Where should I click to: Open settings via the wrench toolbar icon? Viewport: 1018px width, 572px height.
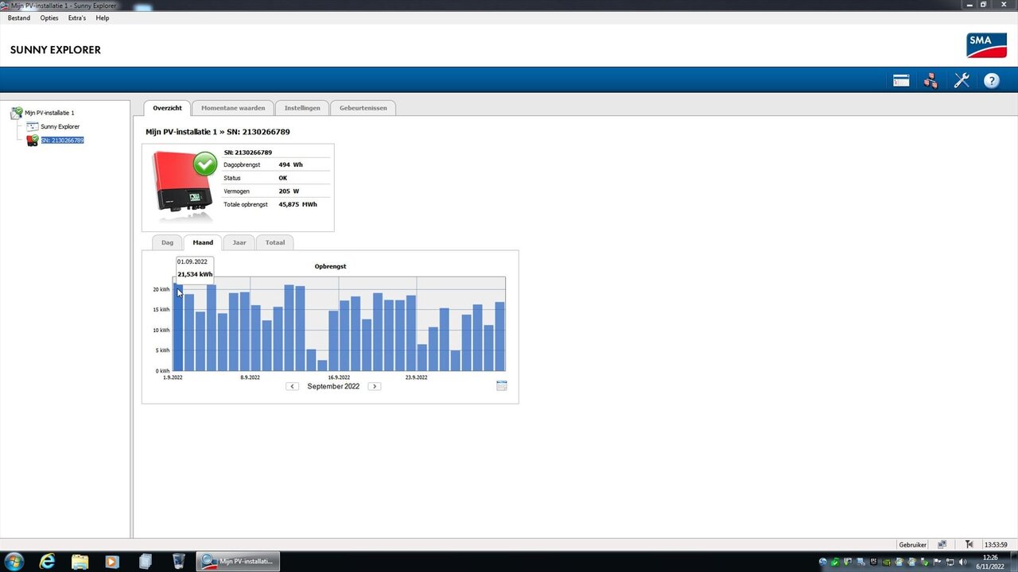tap(962, 79)
